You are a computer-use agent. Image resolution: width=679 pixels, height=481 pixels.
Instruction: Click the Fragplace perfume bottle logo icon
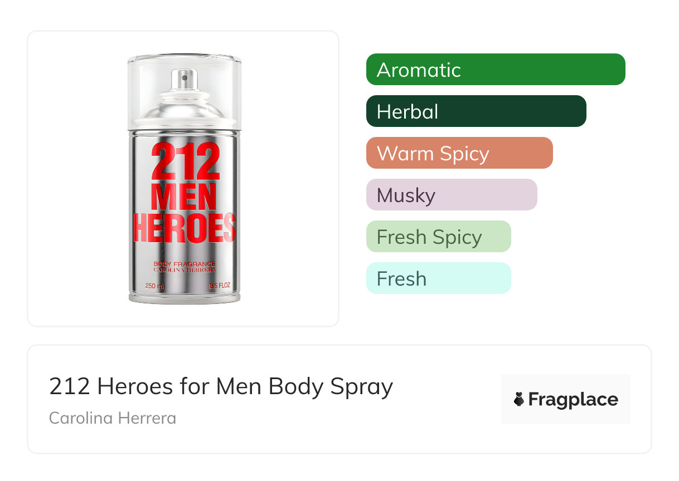519,400
